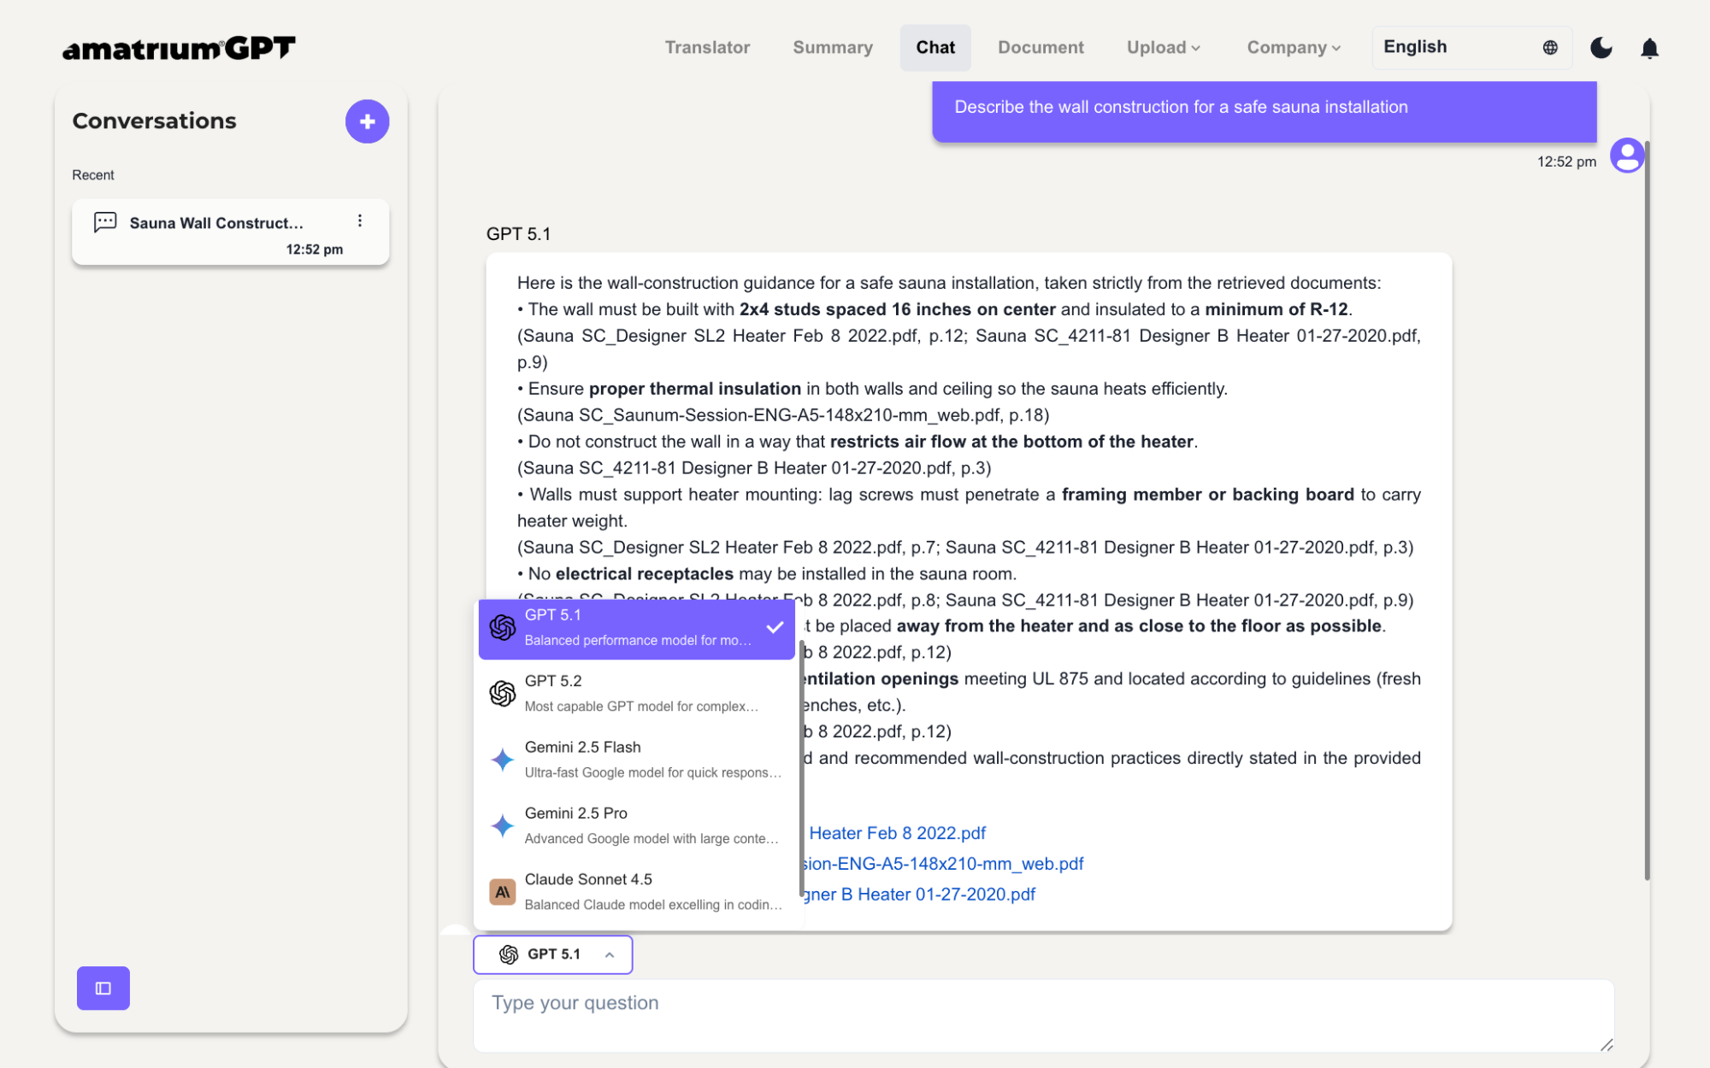1710x1068 pixels.
Task: Start a new conversation with the plus icon
Action: pos(367,121)
